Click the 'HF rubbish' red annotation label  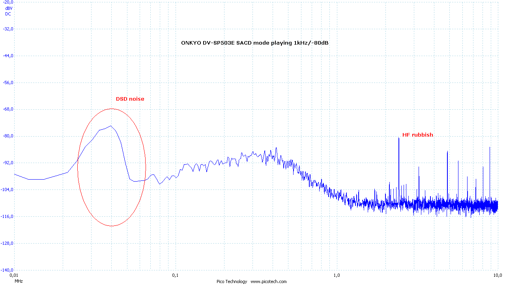click(x=417, y=135)
